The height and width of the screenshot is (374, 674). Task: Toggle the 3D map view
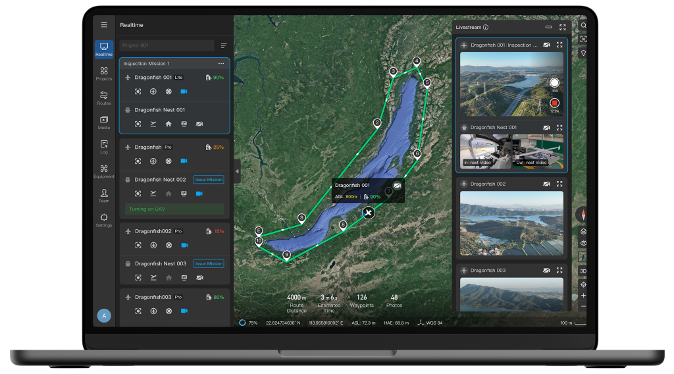tap(583, 271)
